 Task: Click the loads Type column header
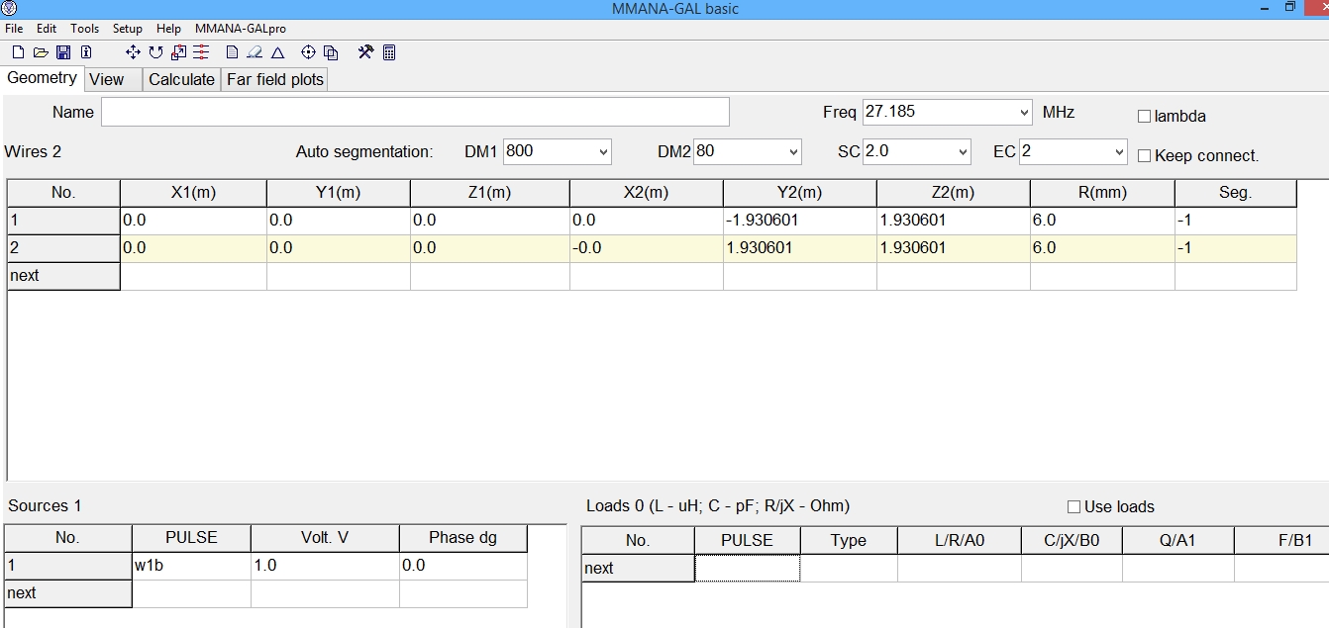pyautogui.click(x=848, y=540)
